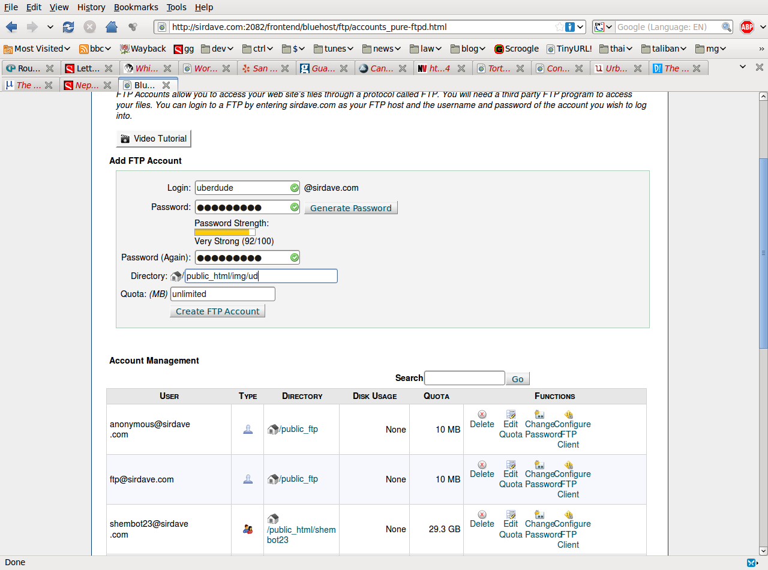Open the History menu

91,7
